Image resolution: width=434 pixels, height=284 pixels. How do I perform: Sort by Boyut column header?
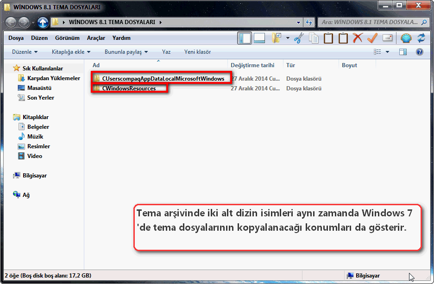(357, 65)
